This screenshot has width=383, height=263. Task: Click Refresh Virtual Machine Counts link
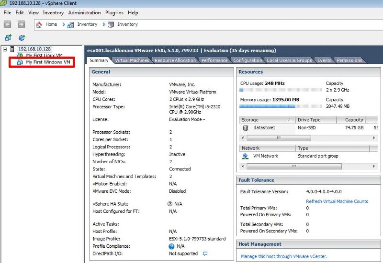[337, 201]
